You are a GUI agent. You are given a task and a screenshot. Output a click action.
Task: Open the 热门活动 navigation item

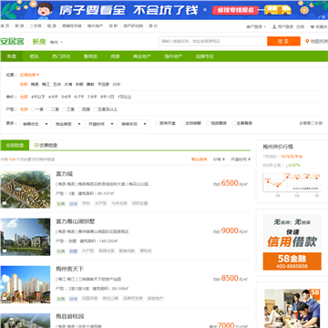pyautogui.click(x=61, y=56)
